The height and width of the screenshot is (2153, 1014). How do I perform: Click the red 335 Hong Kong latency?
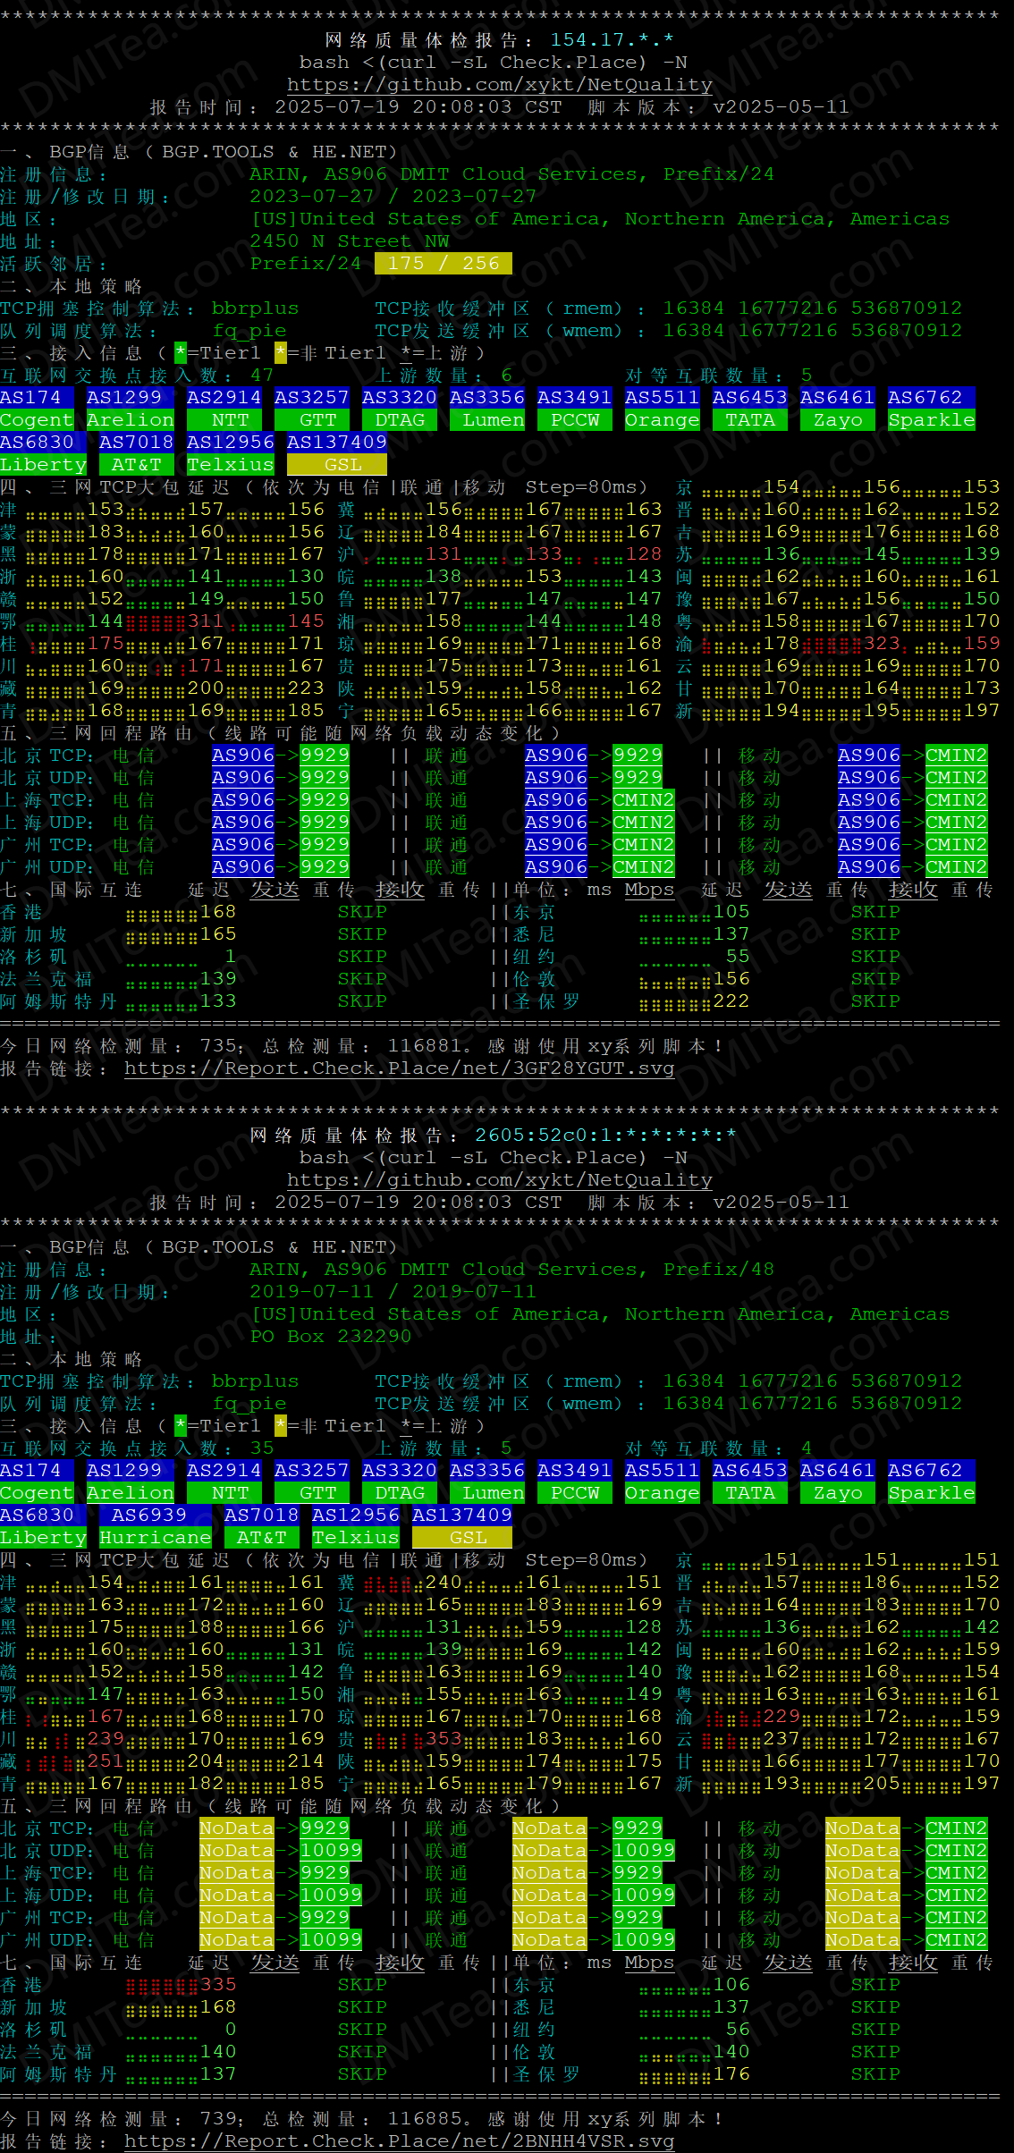[x=217, y=1985]
